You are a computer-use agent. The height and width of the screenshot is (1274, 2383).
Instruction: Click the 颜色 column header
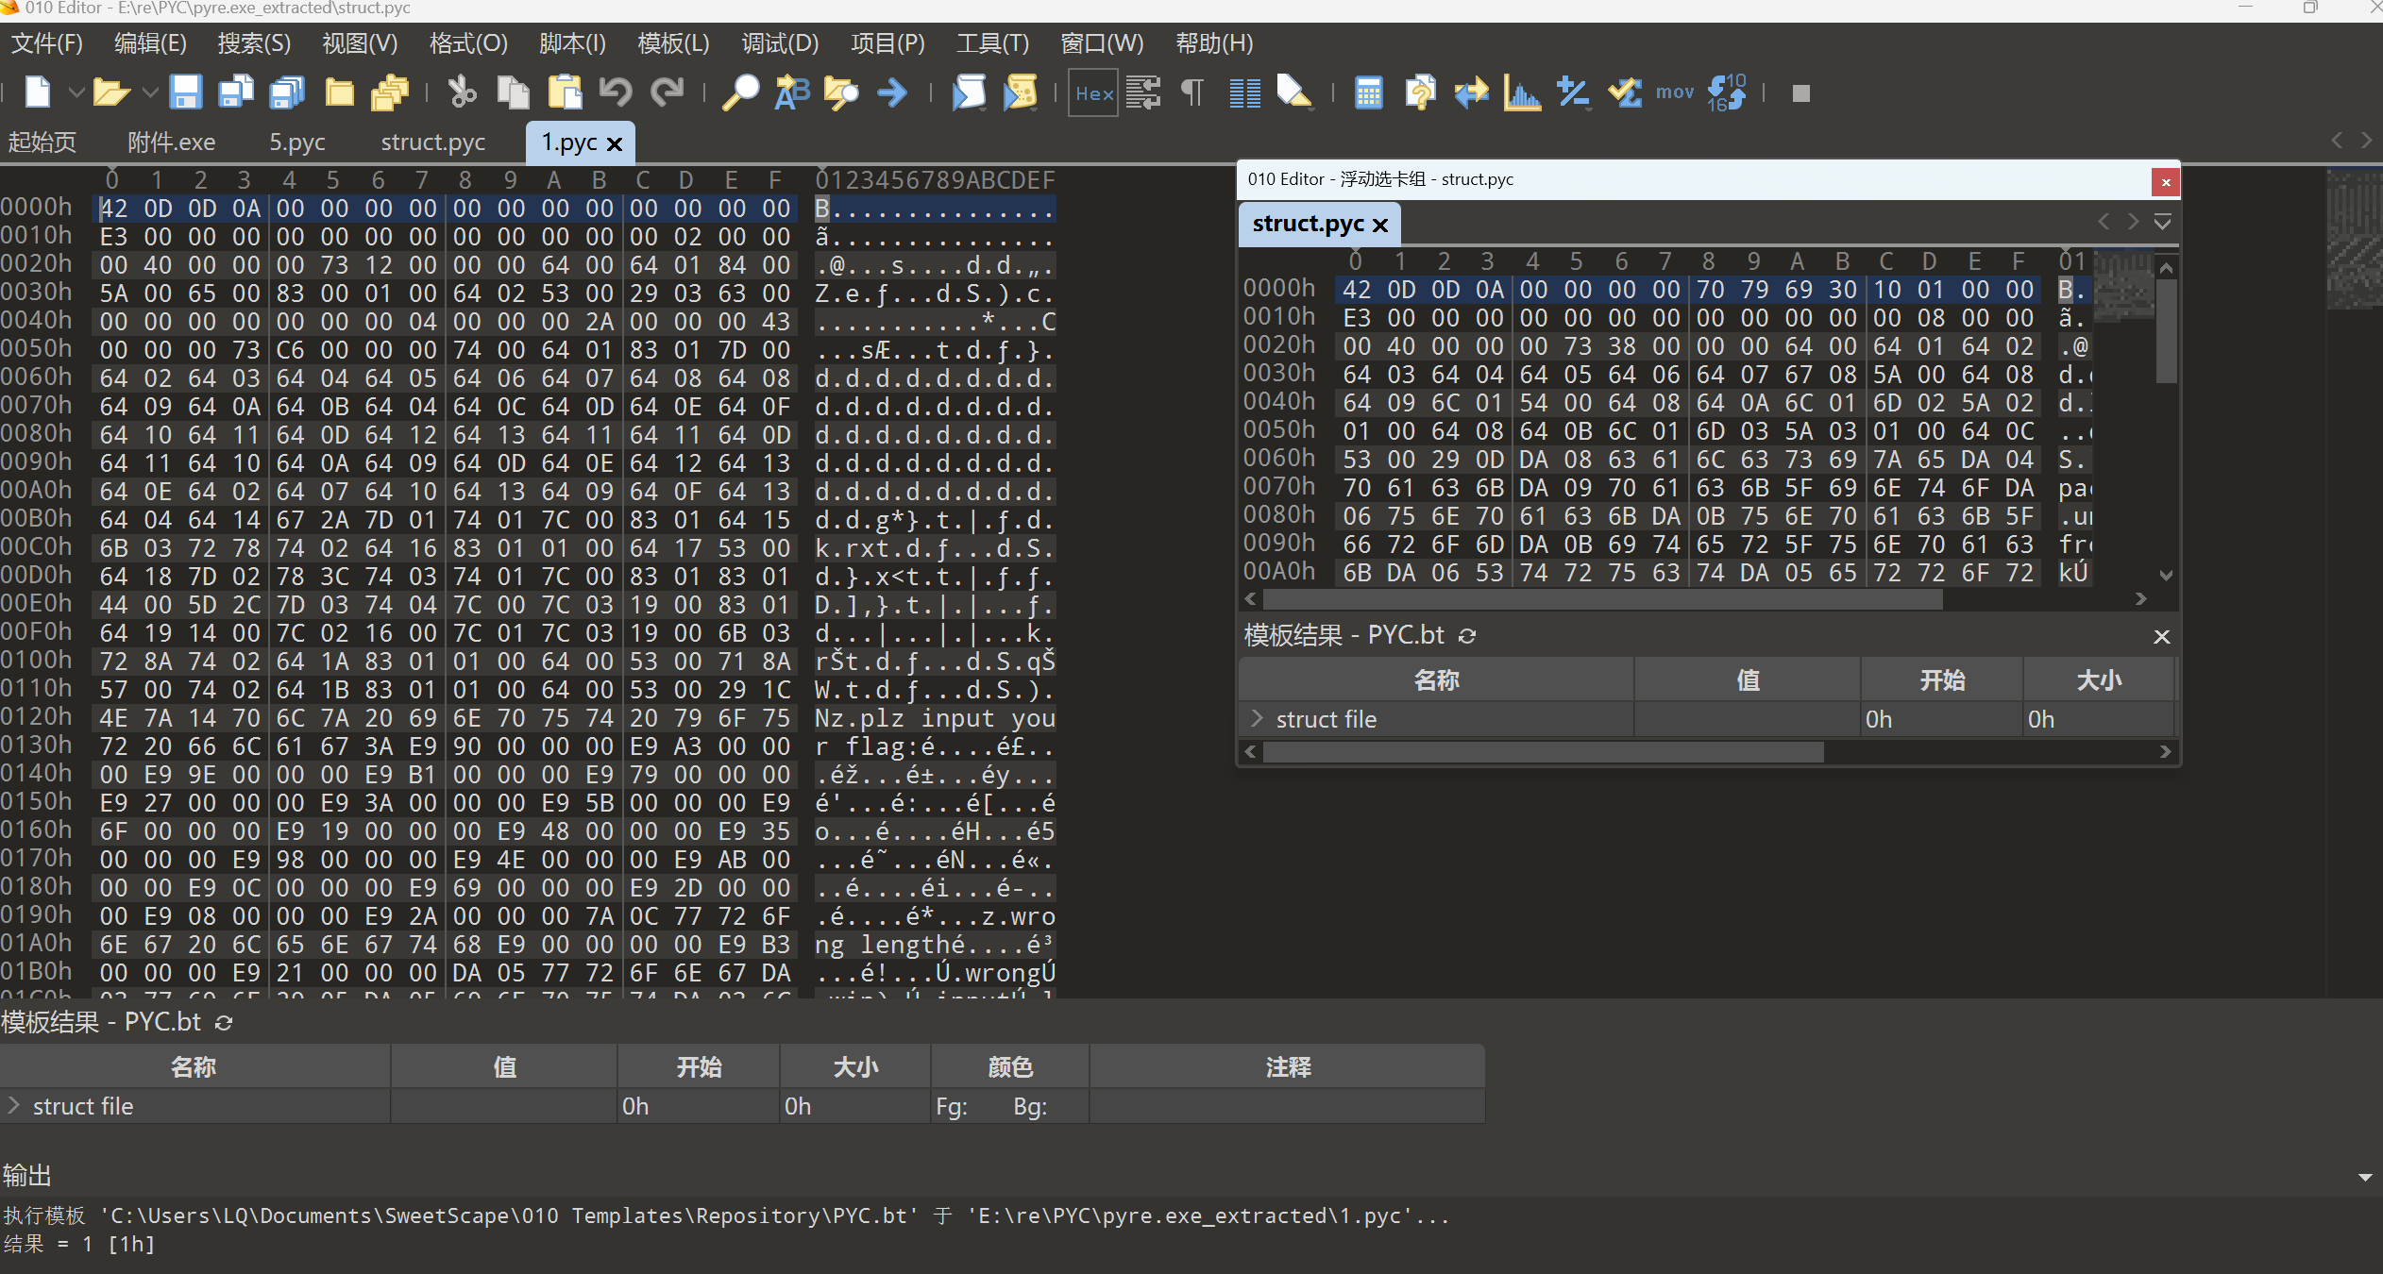(x=1009, y=1067)
